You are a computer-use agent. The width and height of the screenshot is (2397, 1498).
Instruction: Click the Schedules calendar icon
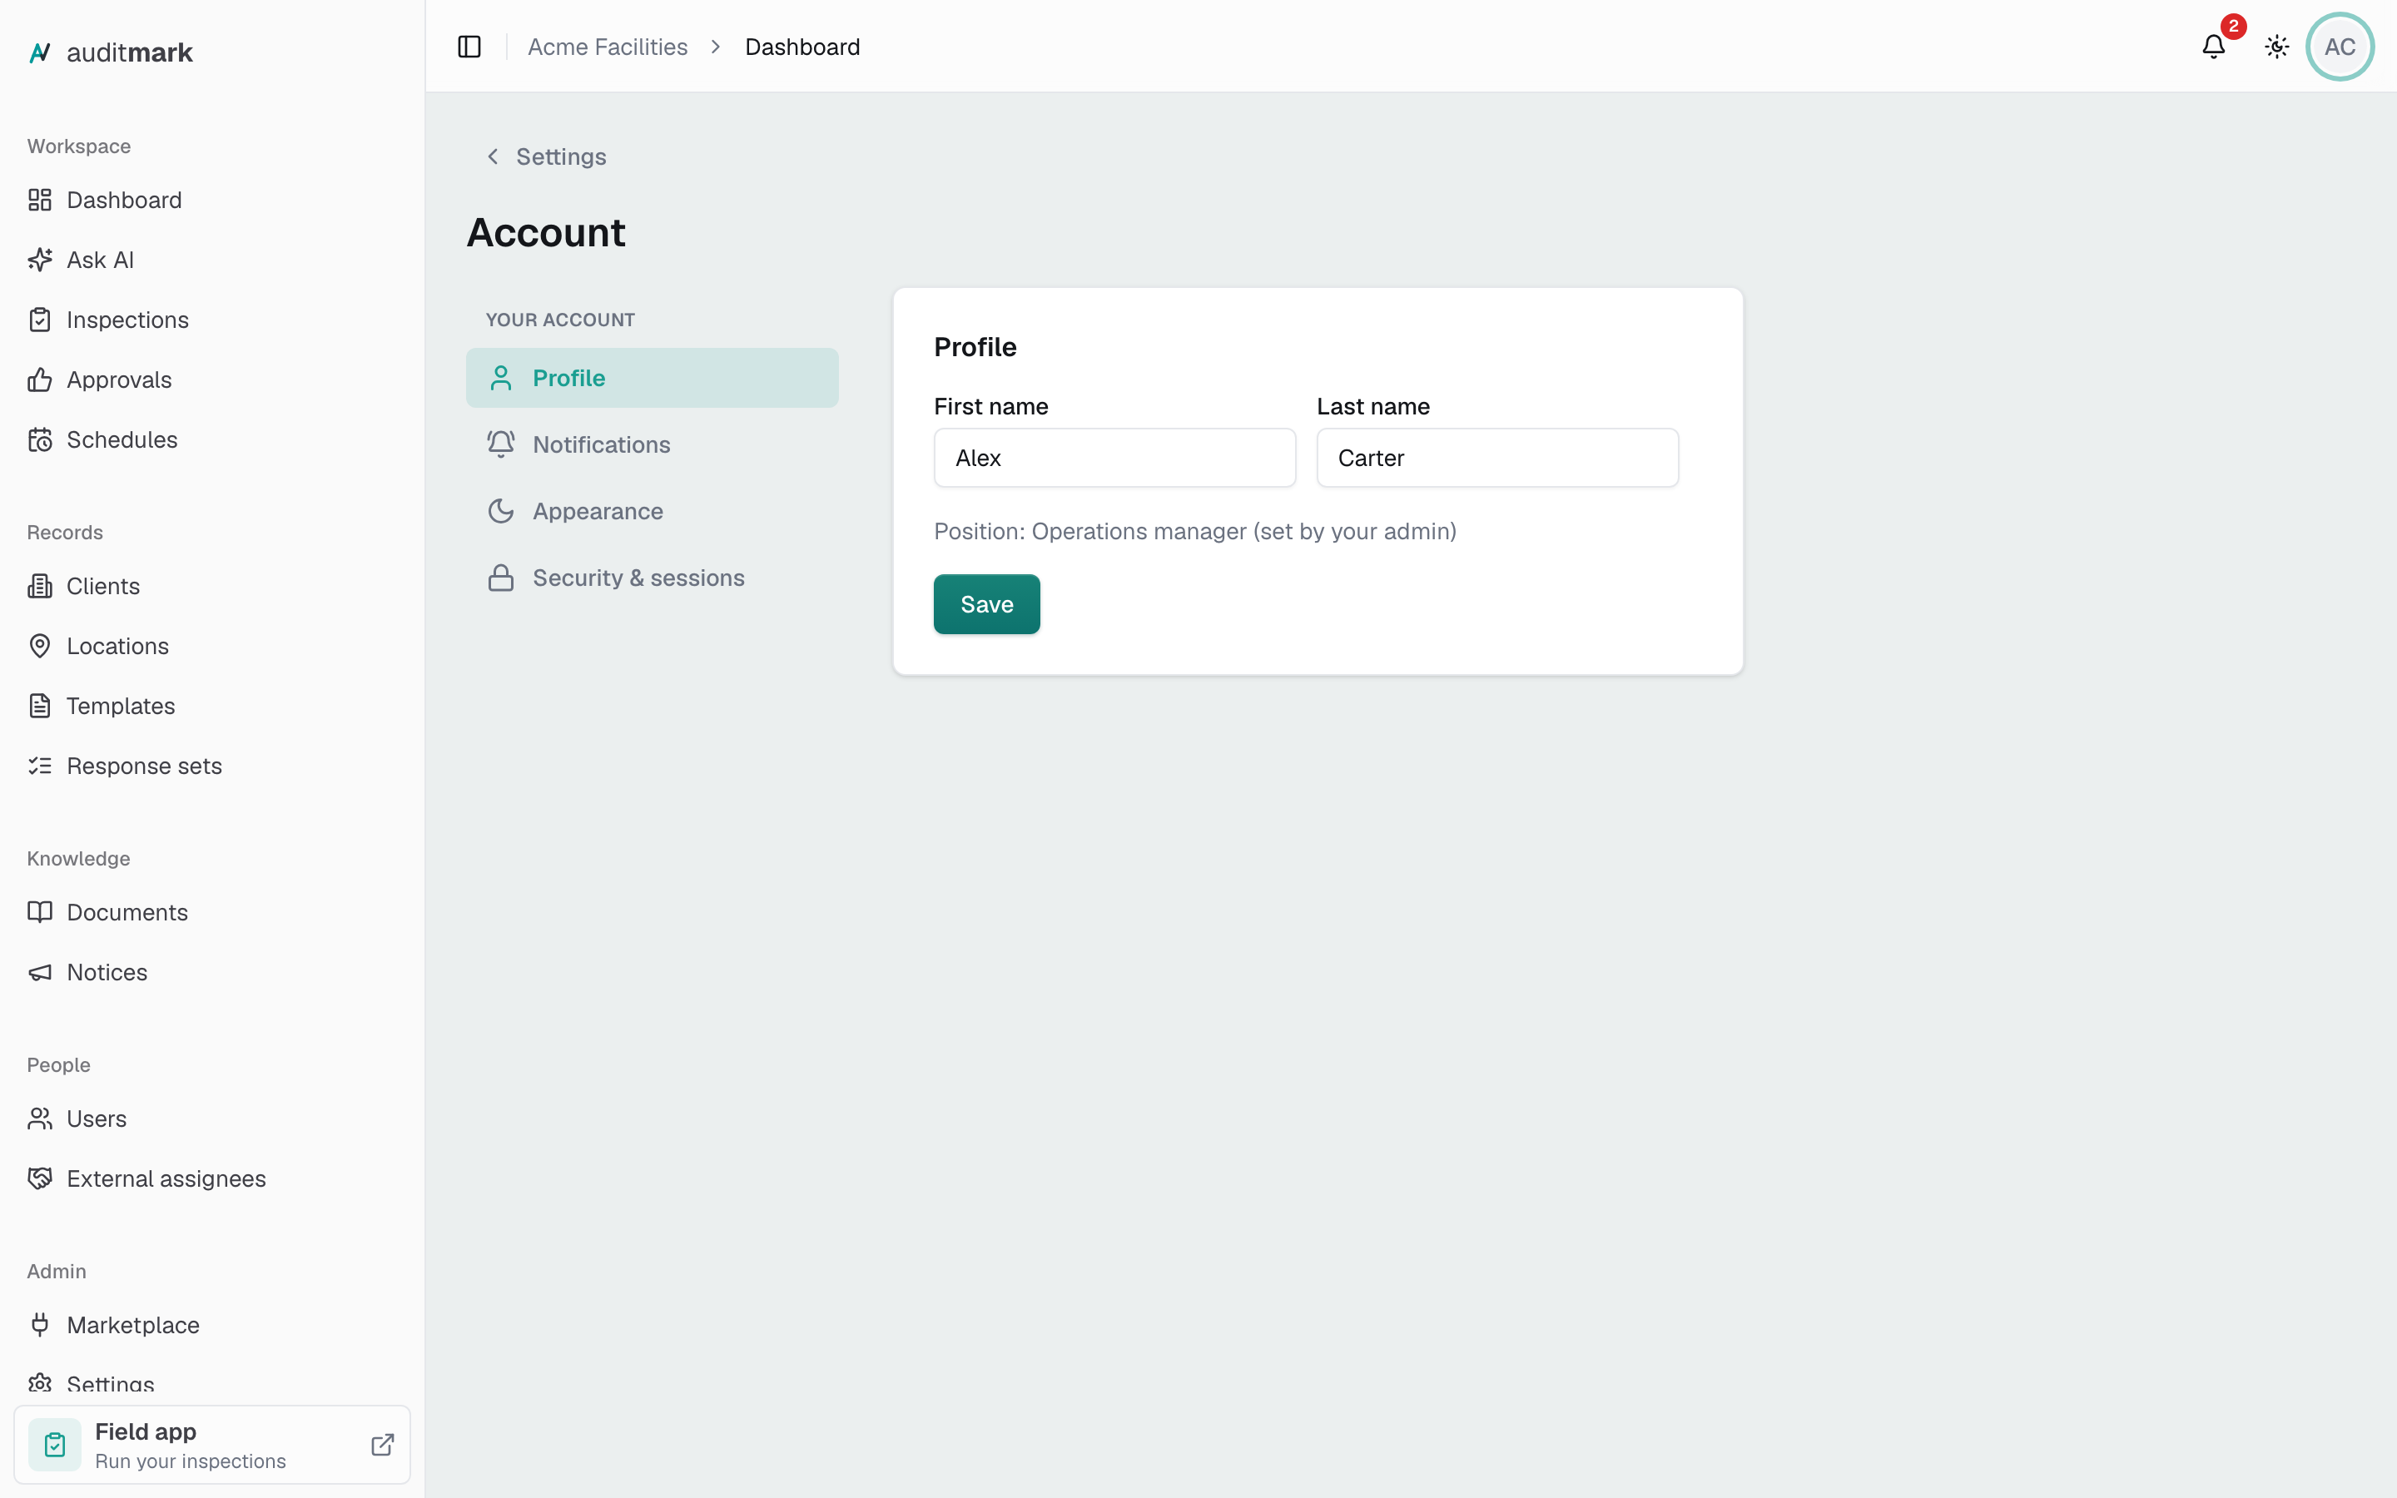click(40, 440)
